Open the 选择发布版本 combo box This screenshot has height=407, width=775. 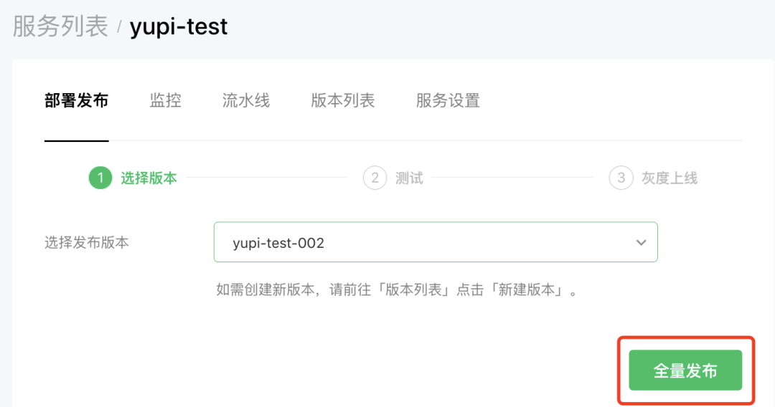tap(435, 242)
